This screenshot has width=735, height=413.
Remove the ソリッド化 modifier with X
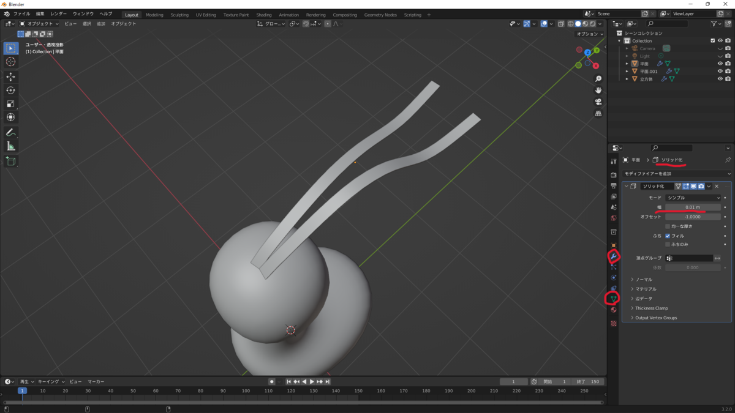tap(717, 186)
